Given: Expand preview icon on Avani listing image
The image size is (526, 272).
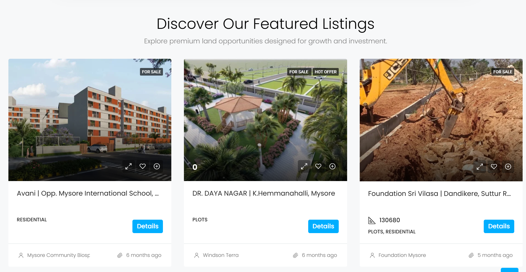Looking at the screenshot, I should 128,167.
